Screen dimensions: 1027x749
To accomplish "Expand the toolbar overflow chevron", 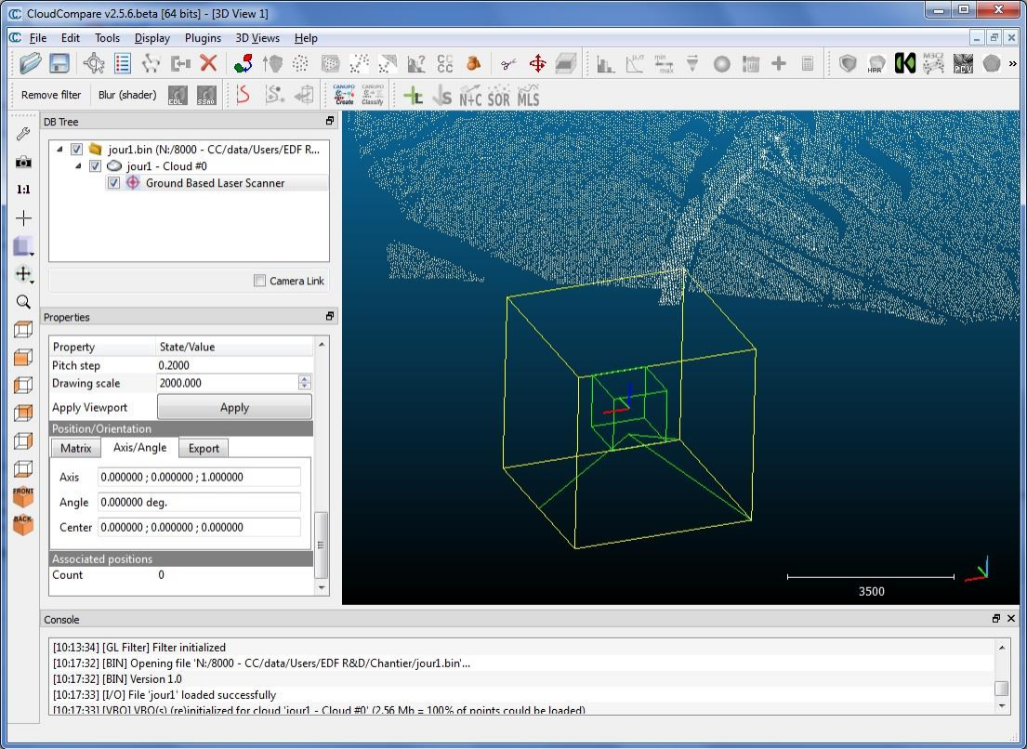I will pyautogui.click(x=1012, y=63).
